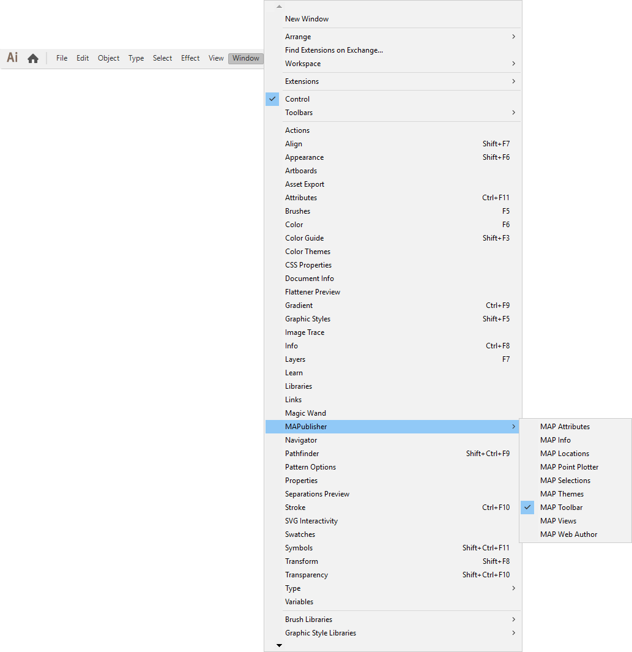The height and width of the screenshot is (652, 632).
Task: Open MAP Info panel
Action: tap(576, 440)
